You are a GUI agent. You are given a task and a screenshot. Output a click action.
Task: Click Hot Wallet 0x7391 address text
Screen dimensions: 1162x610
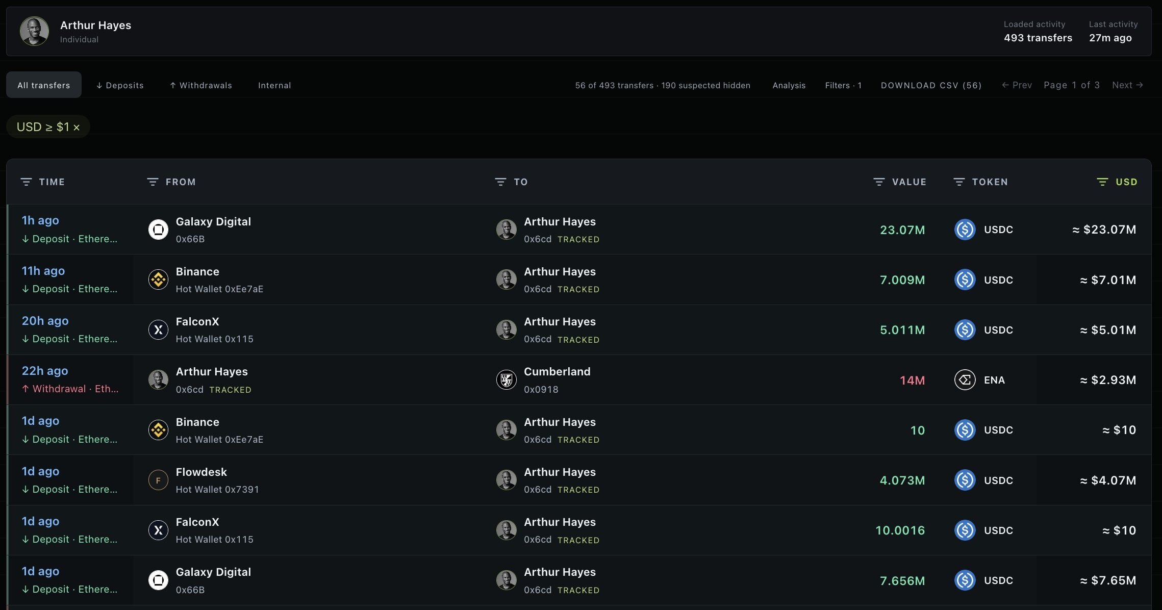[x=217, y=489]
